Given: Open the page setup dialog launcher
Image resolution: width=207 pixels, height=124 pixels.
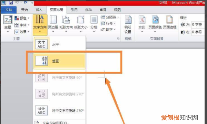Looking at the screenshot, I should (x=118, y=39).
